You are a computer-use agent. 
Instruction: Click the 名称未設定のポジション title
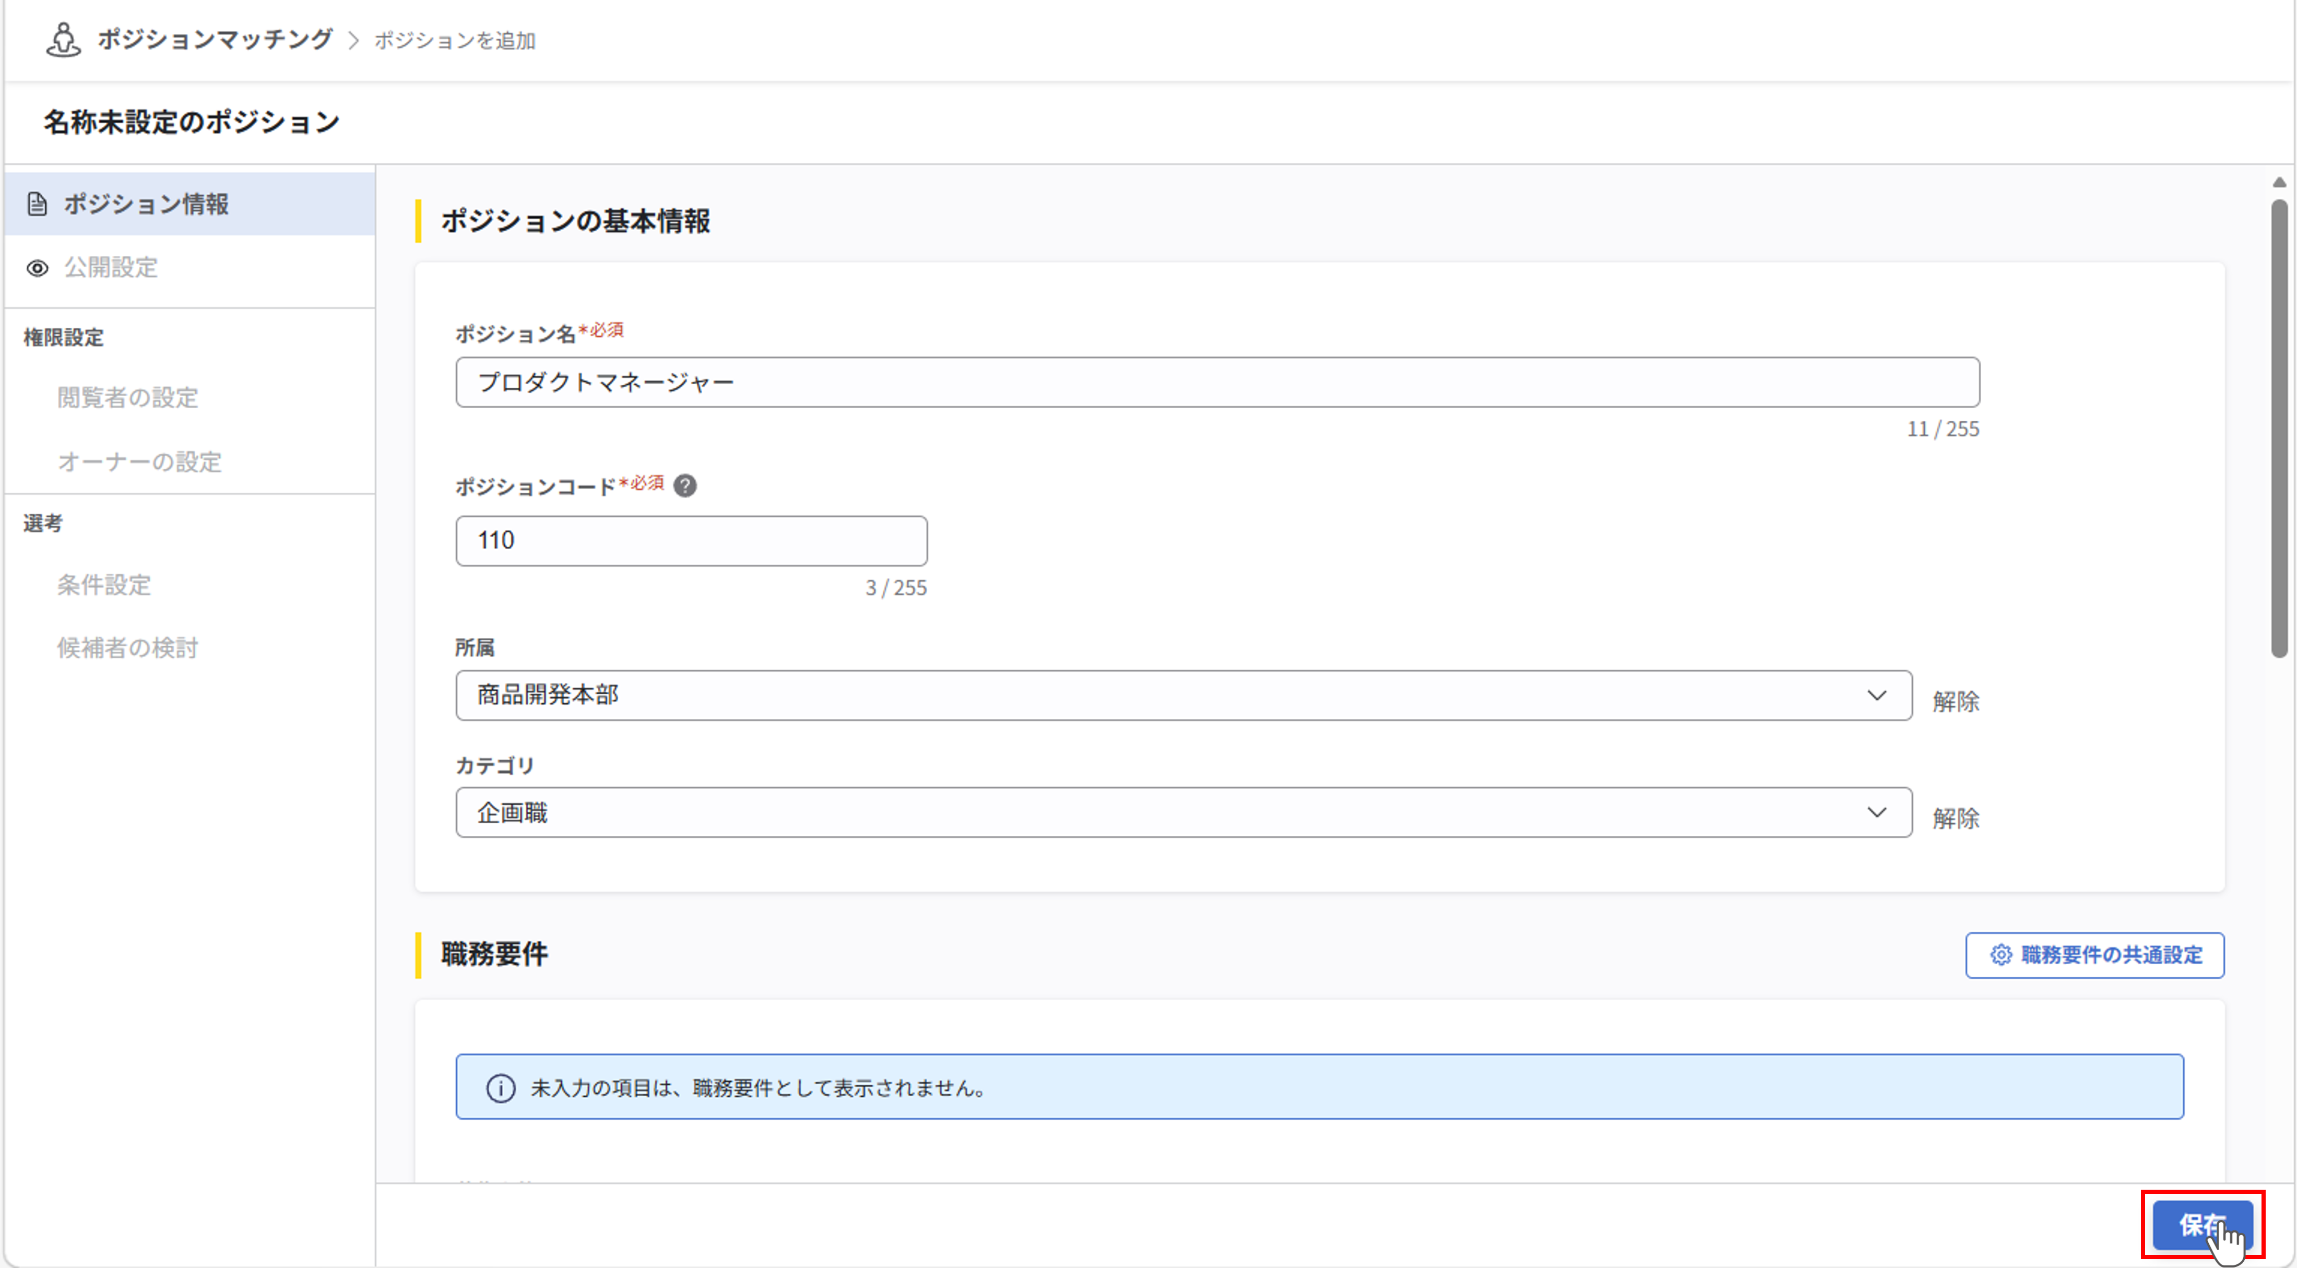[x=192, y=122]
